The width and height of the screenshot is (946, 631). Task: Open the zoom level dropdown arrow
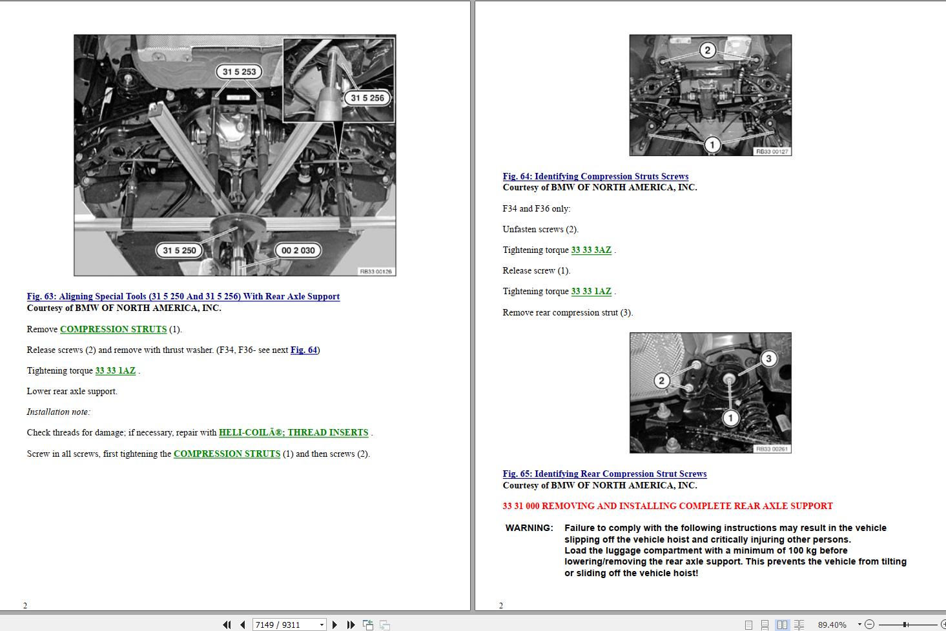(x=859, y=625)
